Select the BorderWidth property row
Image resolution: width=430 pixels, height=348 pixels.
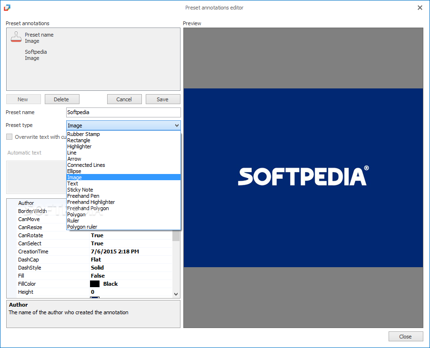click(41, 211)
